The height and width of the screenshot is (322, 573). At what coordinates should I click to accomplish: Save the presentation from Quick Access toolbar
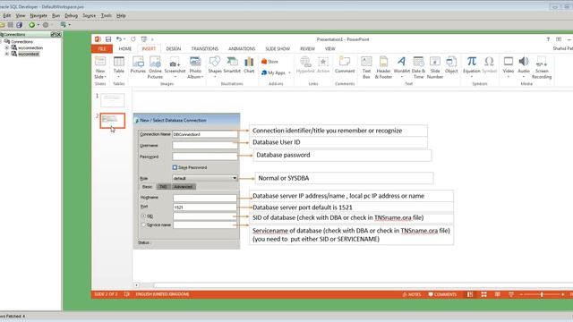108,39
